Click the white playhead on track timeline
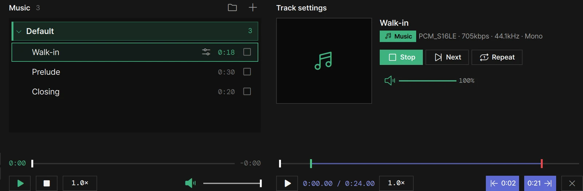The image size is (583, 191). coord(280,163)
